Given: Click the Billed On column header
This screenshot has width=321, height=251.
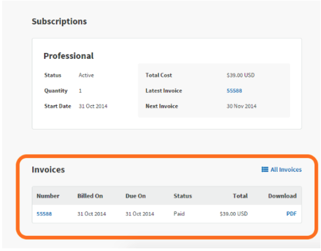Looking at the screenshot, I should 90,196.
